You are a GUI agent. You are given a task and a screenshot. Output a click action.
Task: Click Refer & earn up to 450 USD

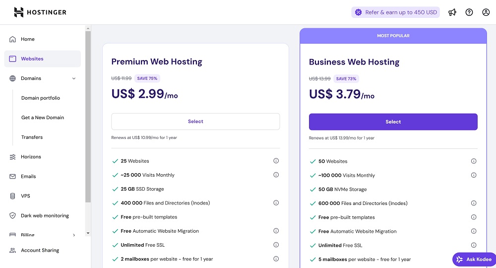[396, 12]
